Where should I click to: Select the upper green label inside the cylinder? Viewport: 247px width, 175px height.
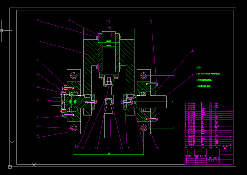(x=108, y=41)
